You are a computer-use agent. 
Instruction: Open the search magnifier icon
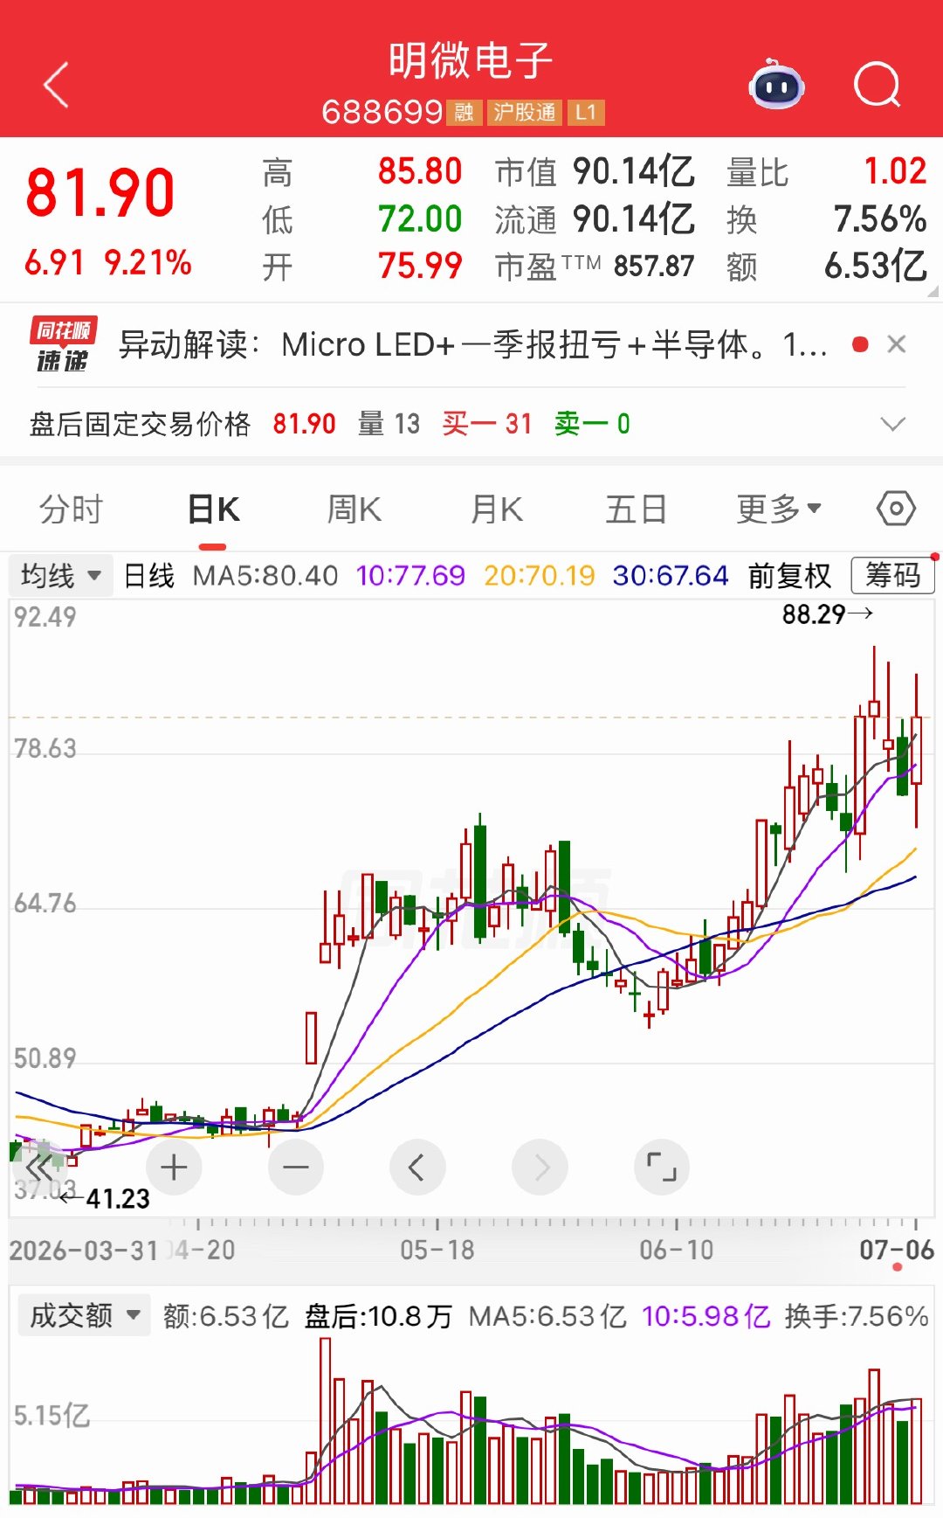pyautogui.click(x=877, y=85)
